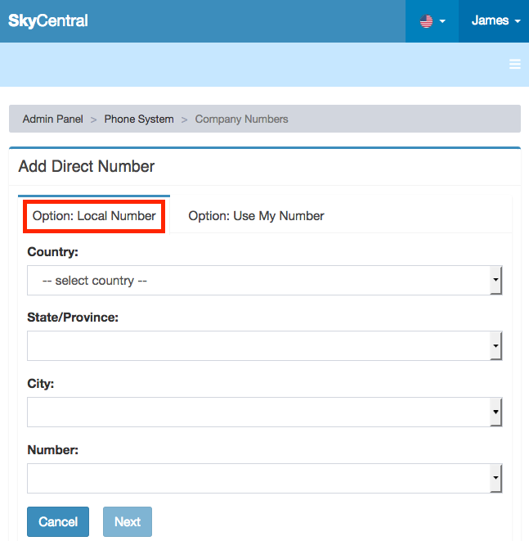Click the SkyCentral logo

(x=48, y=21)
